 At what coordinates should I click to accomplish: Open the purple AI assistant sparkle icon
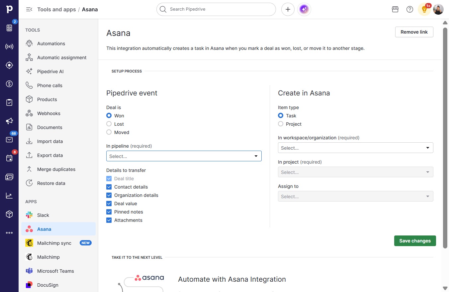pyautogui.click(x=304, y=9)
